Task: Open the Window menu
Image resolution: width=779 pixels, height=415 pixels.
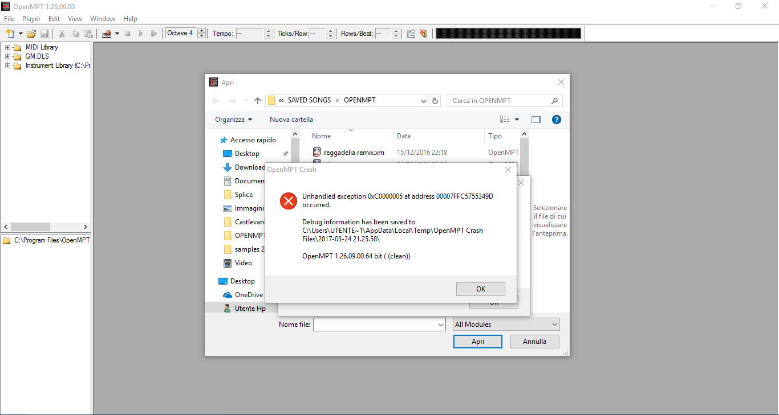Action: 103,19
